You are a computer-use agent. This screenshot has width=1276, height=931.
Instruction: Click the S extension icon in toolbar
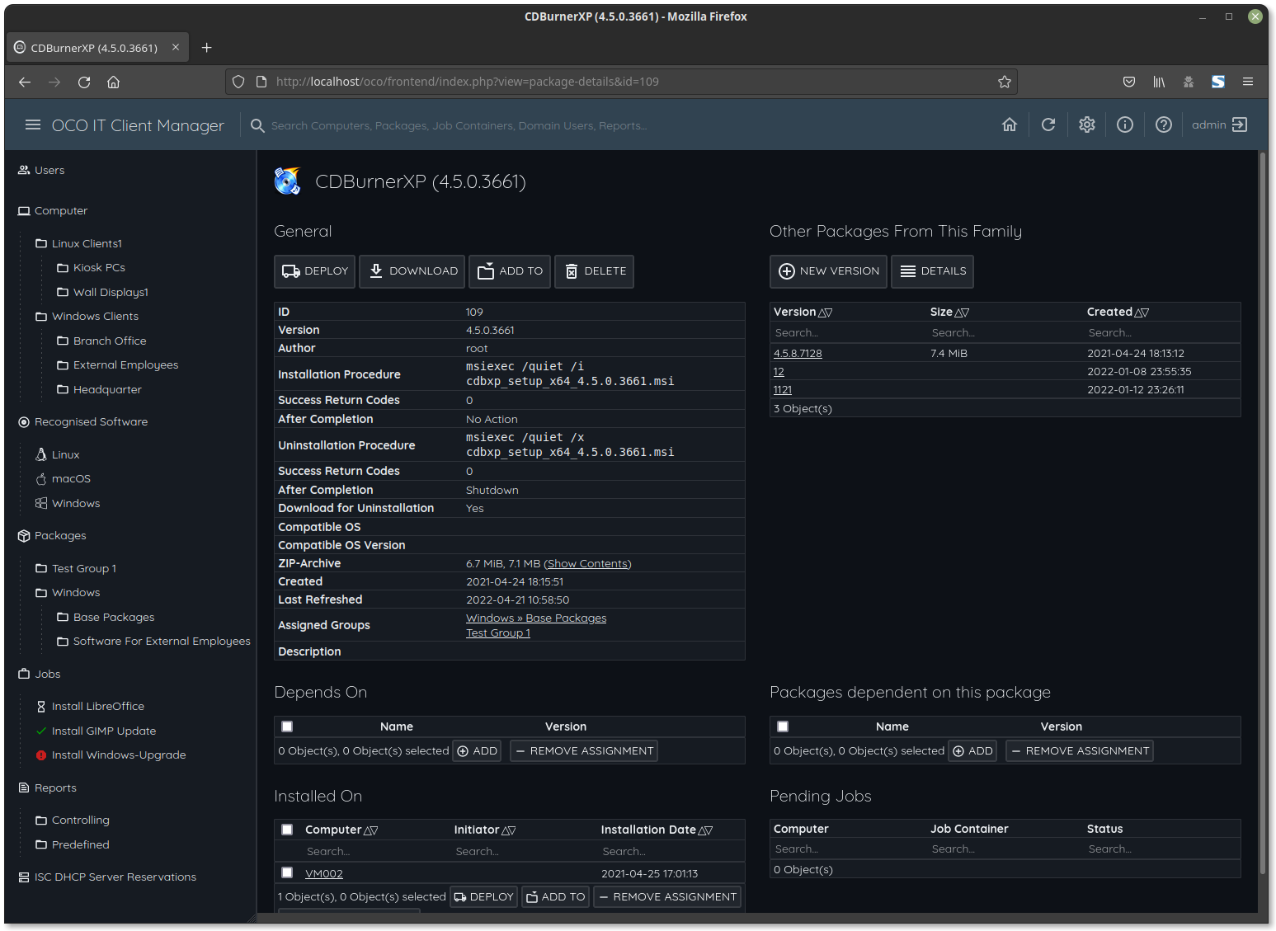point(1218,82)
